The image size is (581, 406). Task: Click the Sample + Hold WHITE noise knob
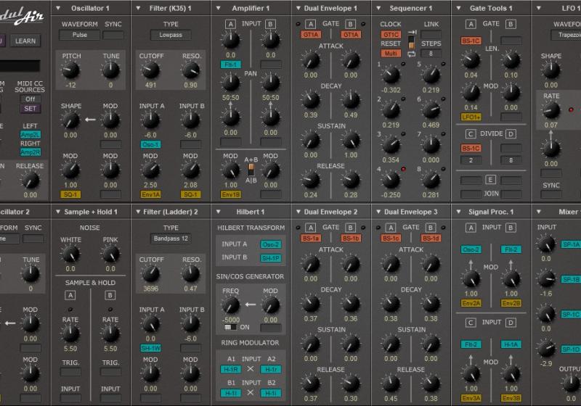pos(70,252)
